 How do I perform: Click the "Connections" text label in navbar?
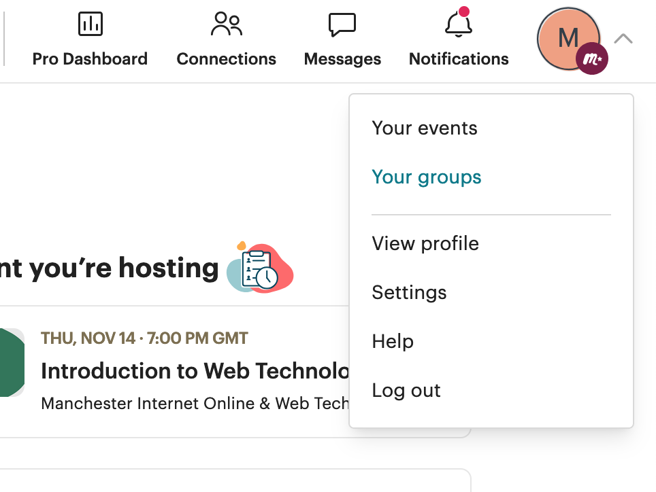click(x=226, y=59)
